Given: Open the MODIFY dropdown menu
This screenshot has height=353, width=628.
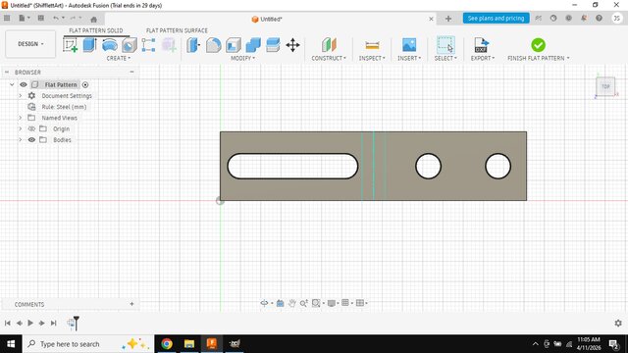Looking at the screenshot, I should click(x=242, y=58).
